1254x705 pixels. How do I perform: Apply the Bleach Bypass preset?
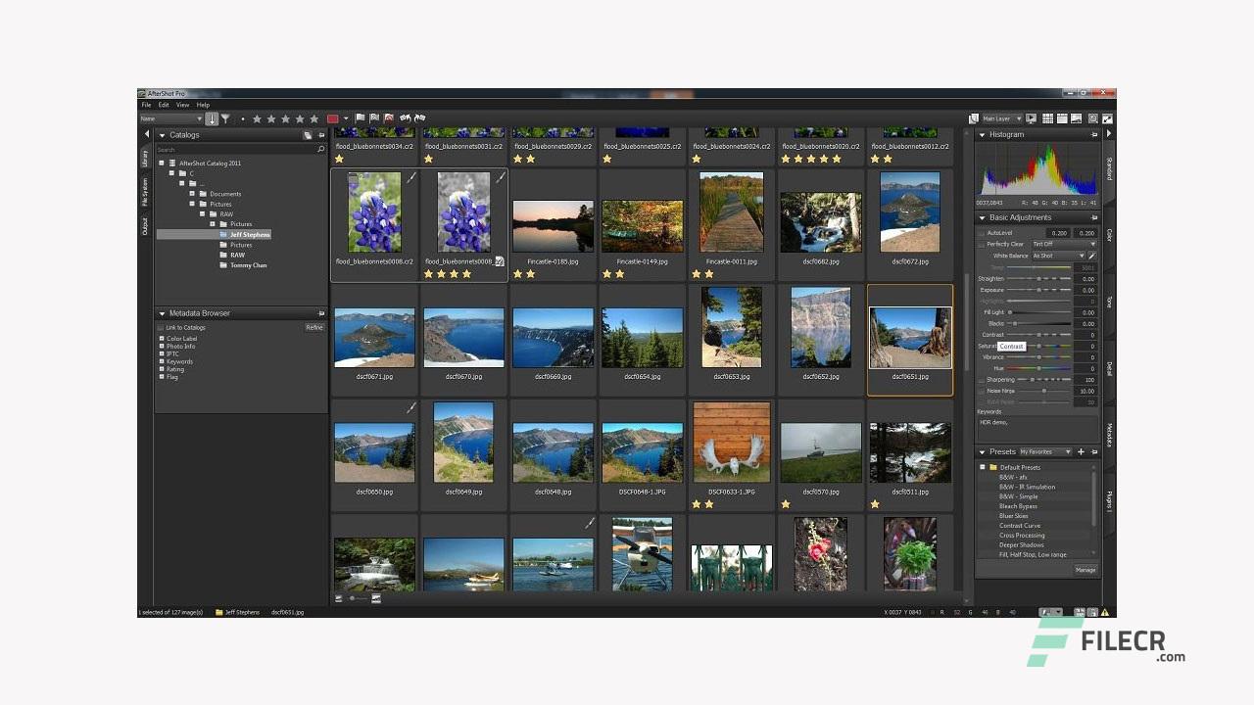[x=1018, y=506]
